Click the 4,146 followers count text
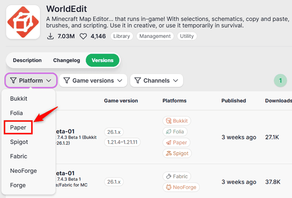The image size is (292, 198). click(x=98, y=36)
